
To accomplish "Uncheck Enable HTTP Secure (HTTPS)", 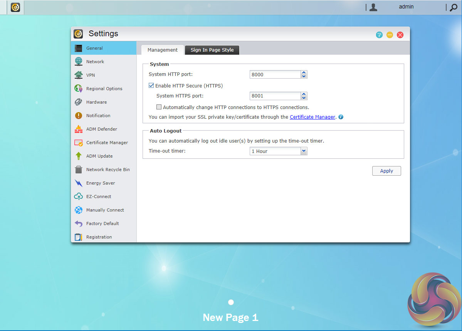I will click(151, 86).
